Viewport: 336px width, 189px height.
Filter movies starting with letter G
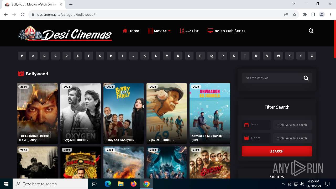click(100, 56)
